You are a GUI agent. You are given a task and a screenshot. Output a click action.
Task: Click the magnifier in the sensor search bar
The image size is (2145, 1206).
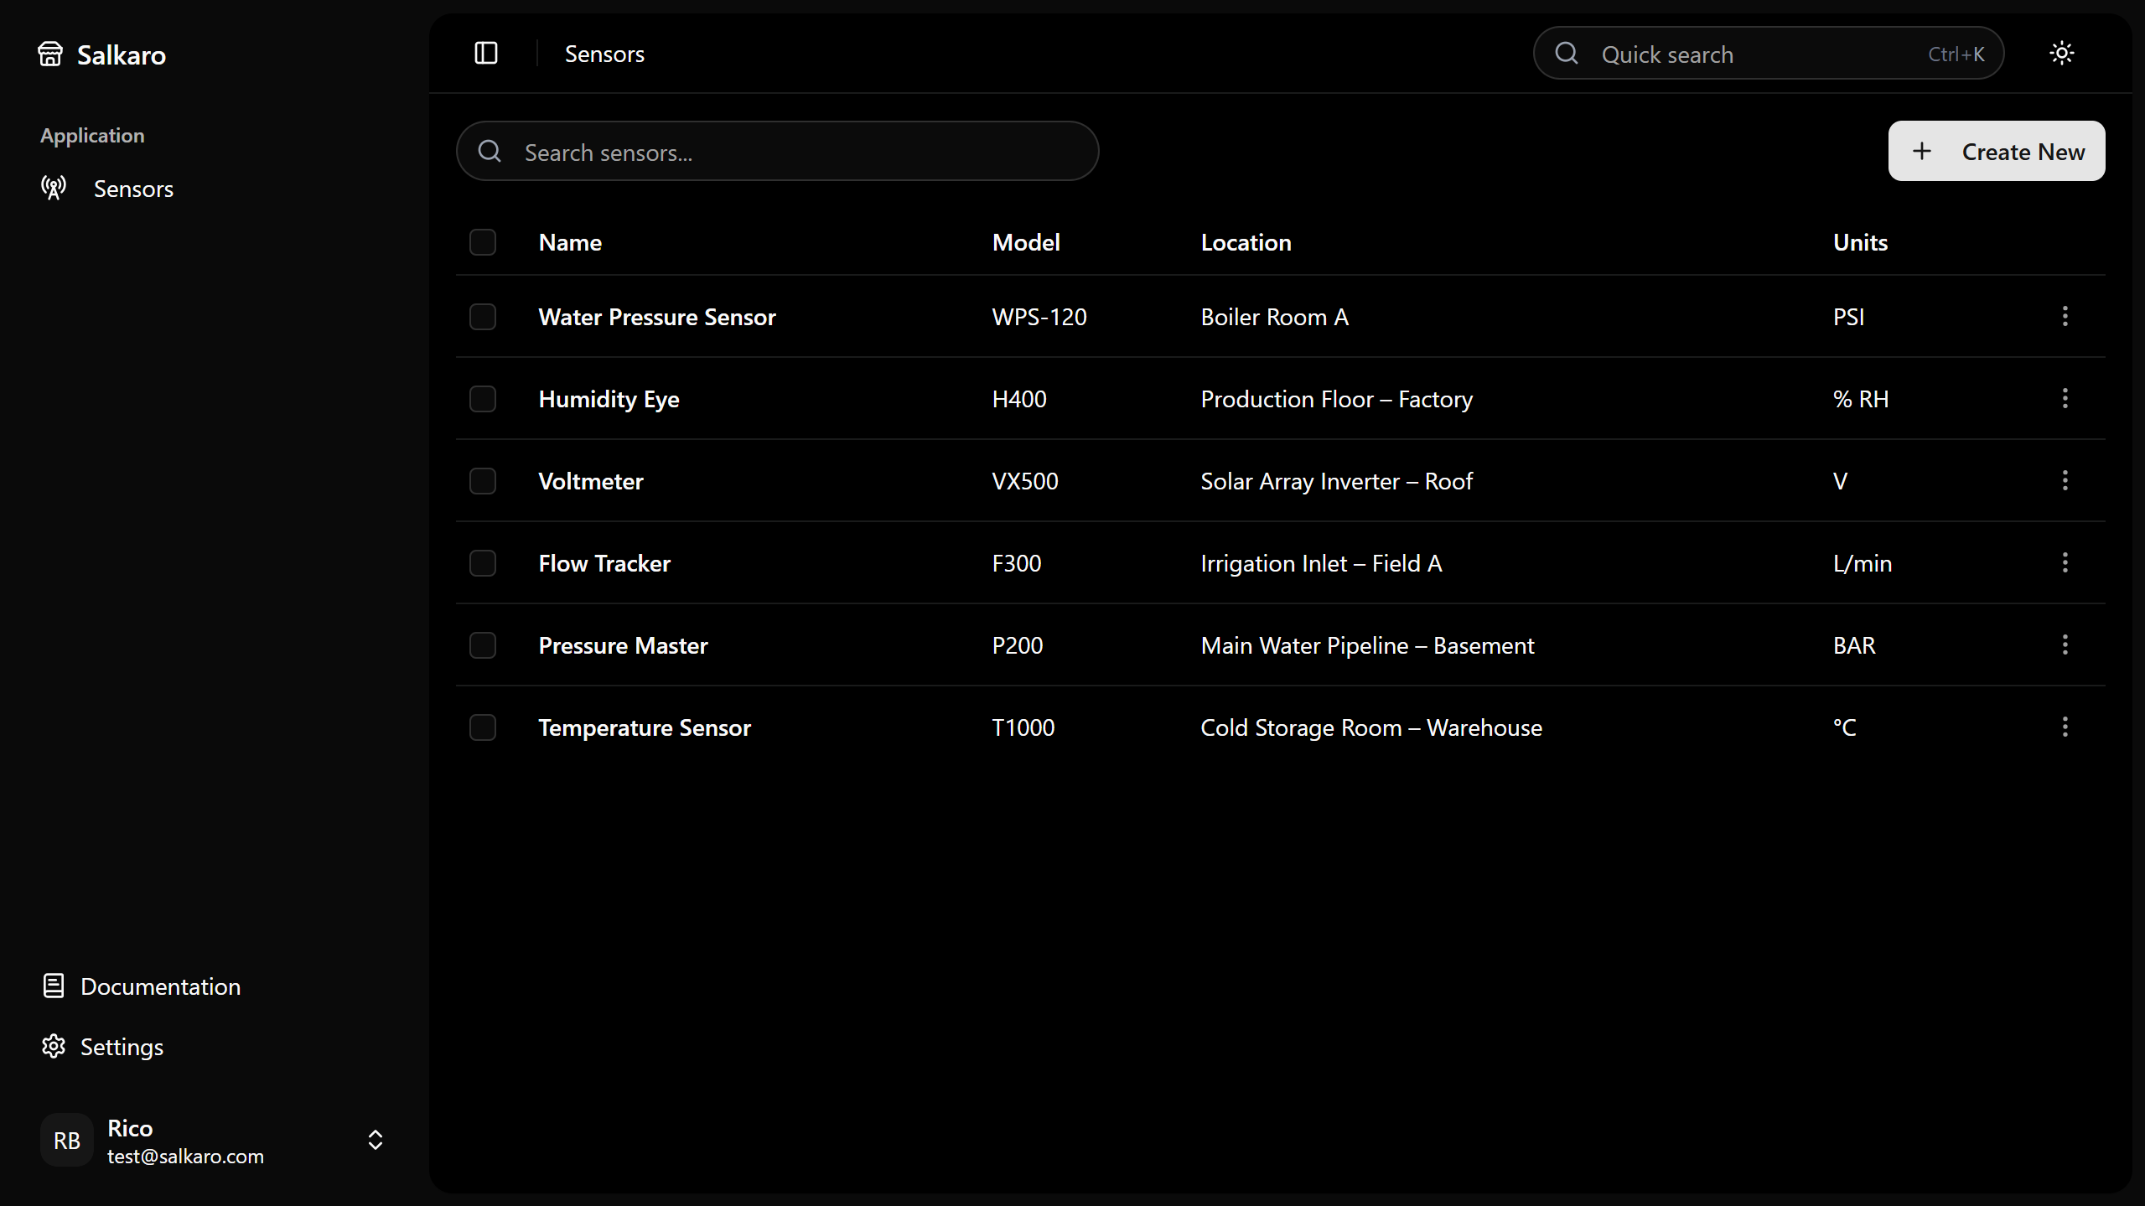coord(490,151)
